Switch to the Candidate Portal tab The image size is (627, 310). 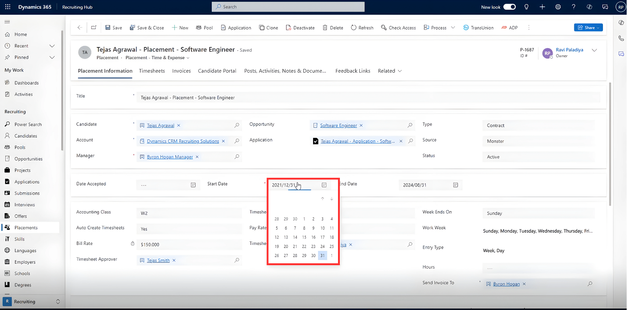click(217, 71)
